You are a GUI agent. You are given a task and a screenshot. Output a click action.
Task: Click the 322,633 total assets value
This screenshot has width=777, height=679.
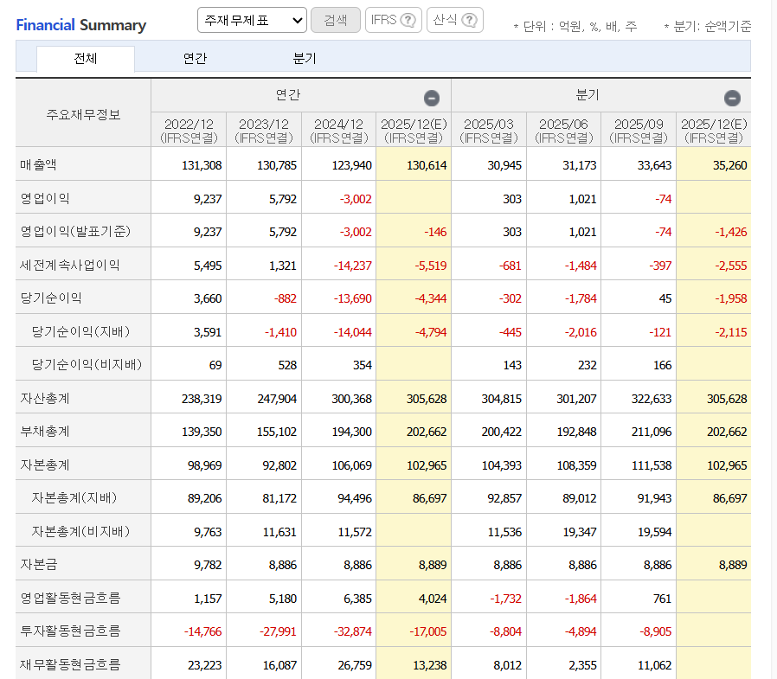652,399
